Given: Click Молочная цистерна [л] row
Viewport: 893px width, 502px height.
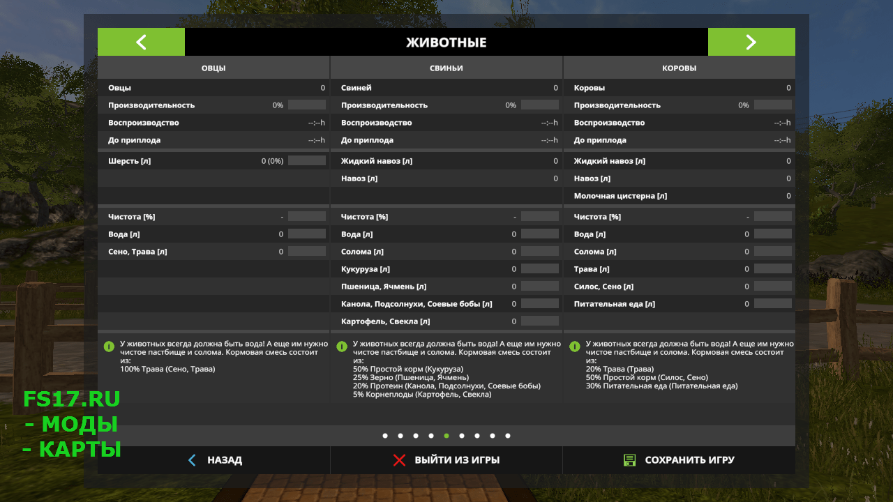Looking at the screenshot, I should click(679, 196).
